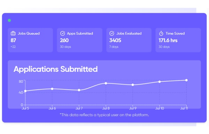Click the Jul 6 chart data point

(x=52, y=89)
